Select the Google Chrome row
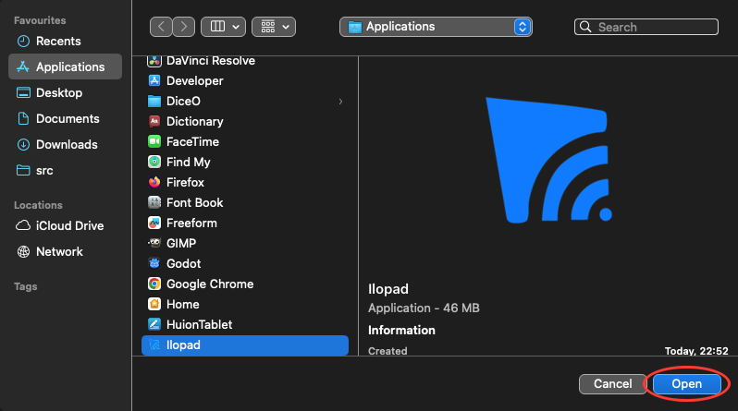Image resolution: width=738 pixels, height=411 pixels. click(245, 284)
